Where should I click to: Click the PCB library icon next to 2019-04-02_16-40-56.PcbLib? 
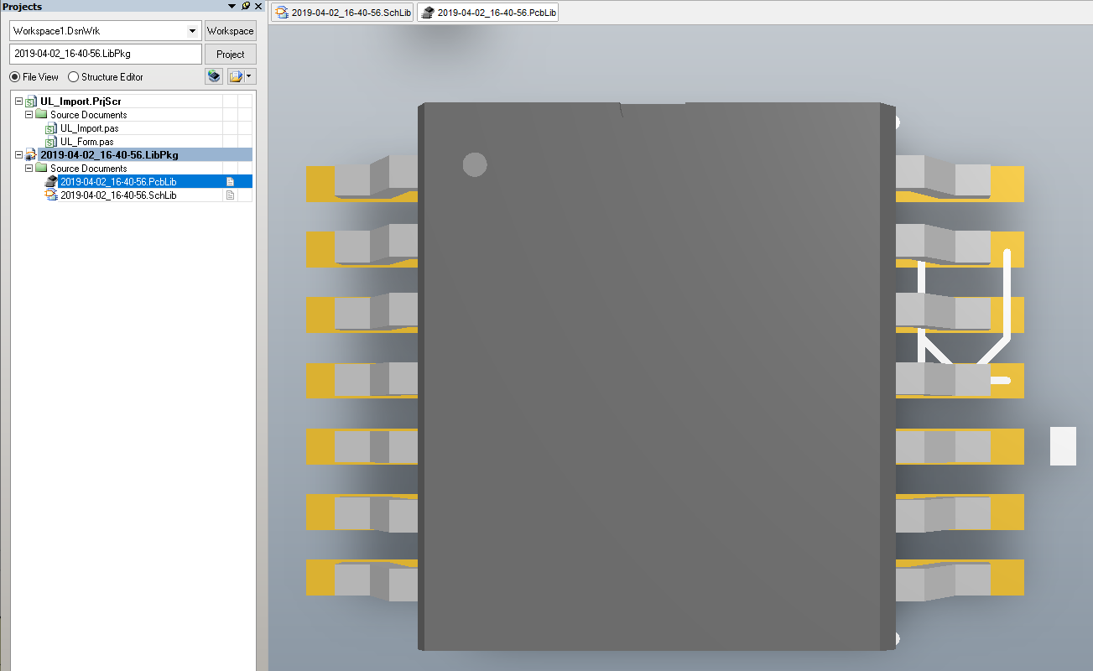click(50, 181)
